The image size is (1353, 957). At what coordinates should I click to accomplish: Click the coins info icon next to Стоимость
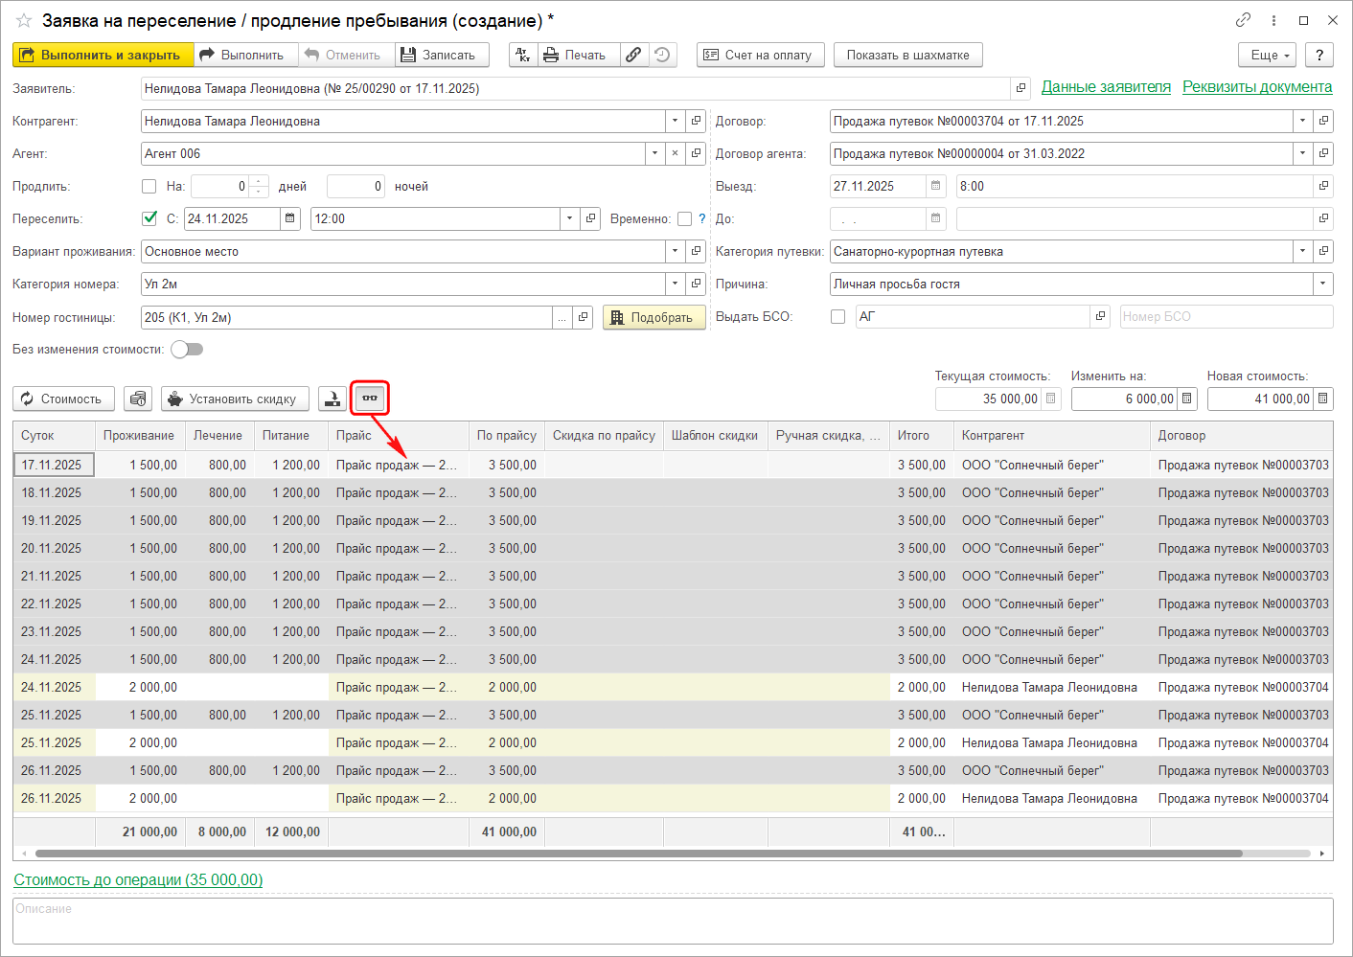[x=138, y=399]
